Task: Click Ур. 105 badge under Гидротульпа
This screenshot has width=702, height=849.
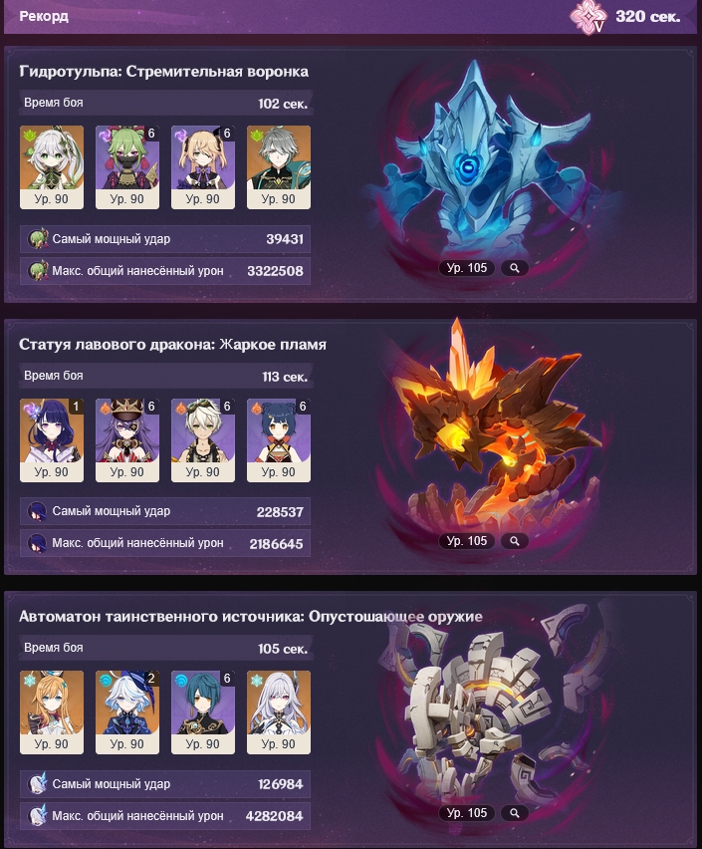Action: (x=467, y=268)
